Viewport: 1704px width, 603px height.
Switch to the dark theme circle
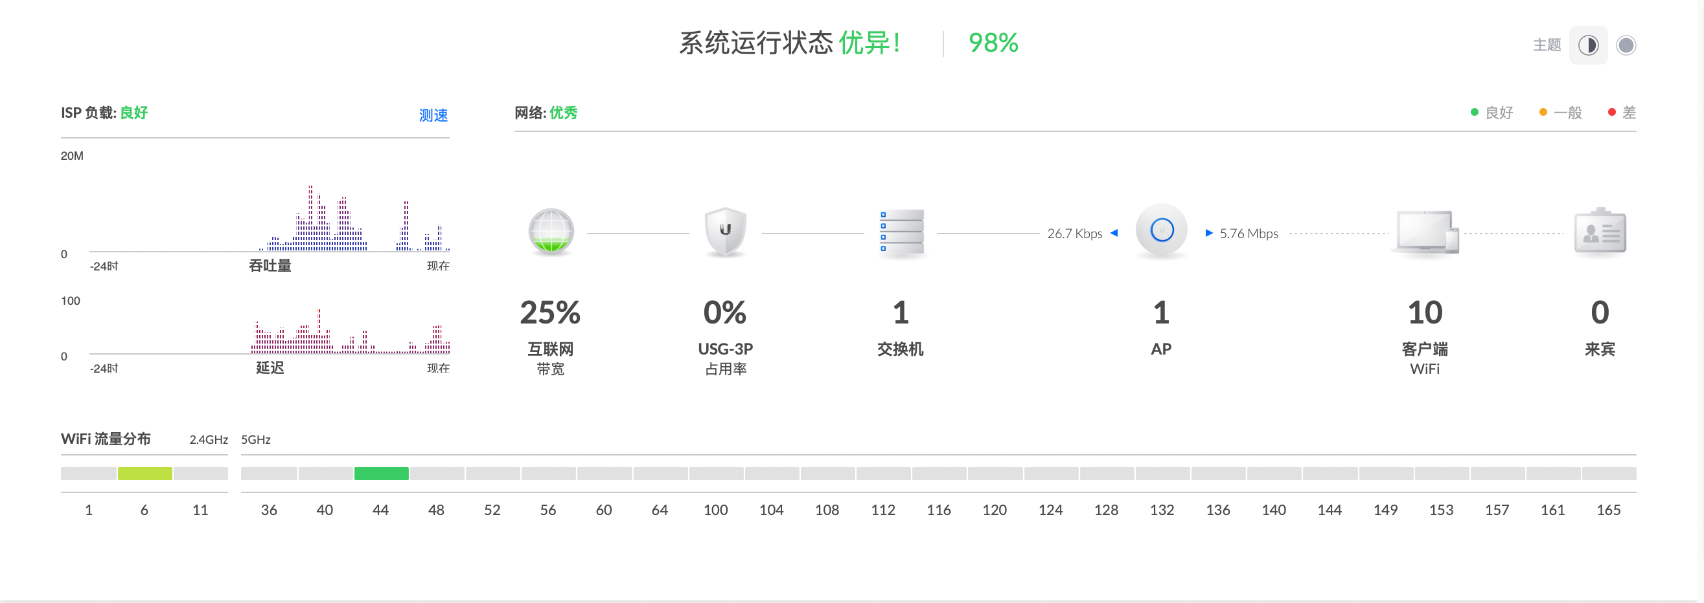[1626, 45]
